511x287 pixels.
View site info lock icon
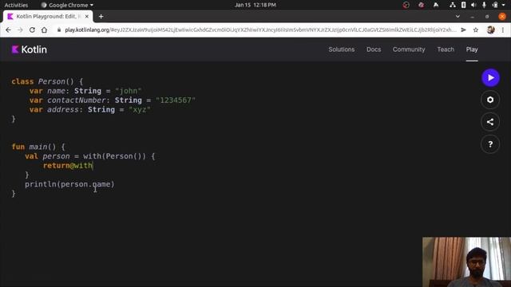coord(59,30)
